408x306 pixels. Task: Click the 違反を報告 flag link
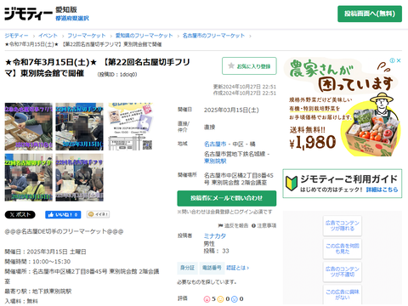tap(233, 225)
